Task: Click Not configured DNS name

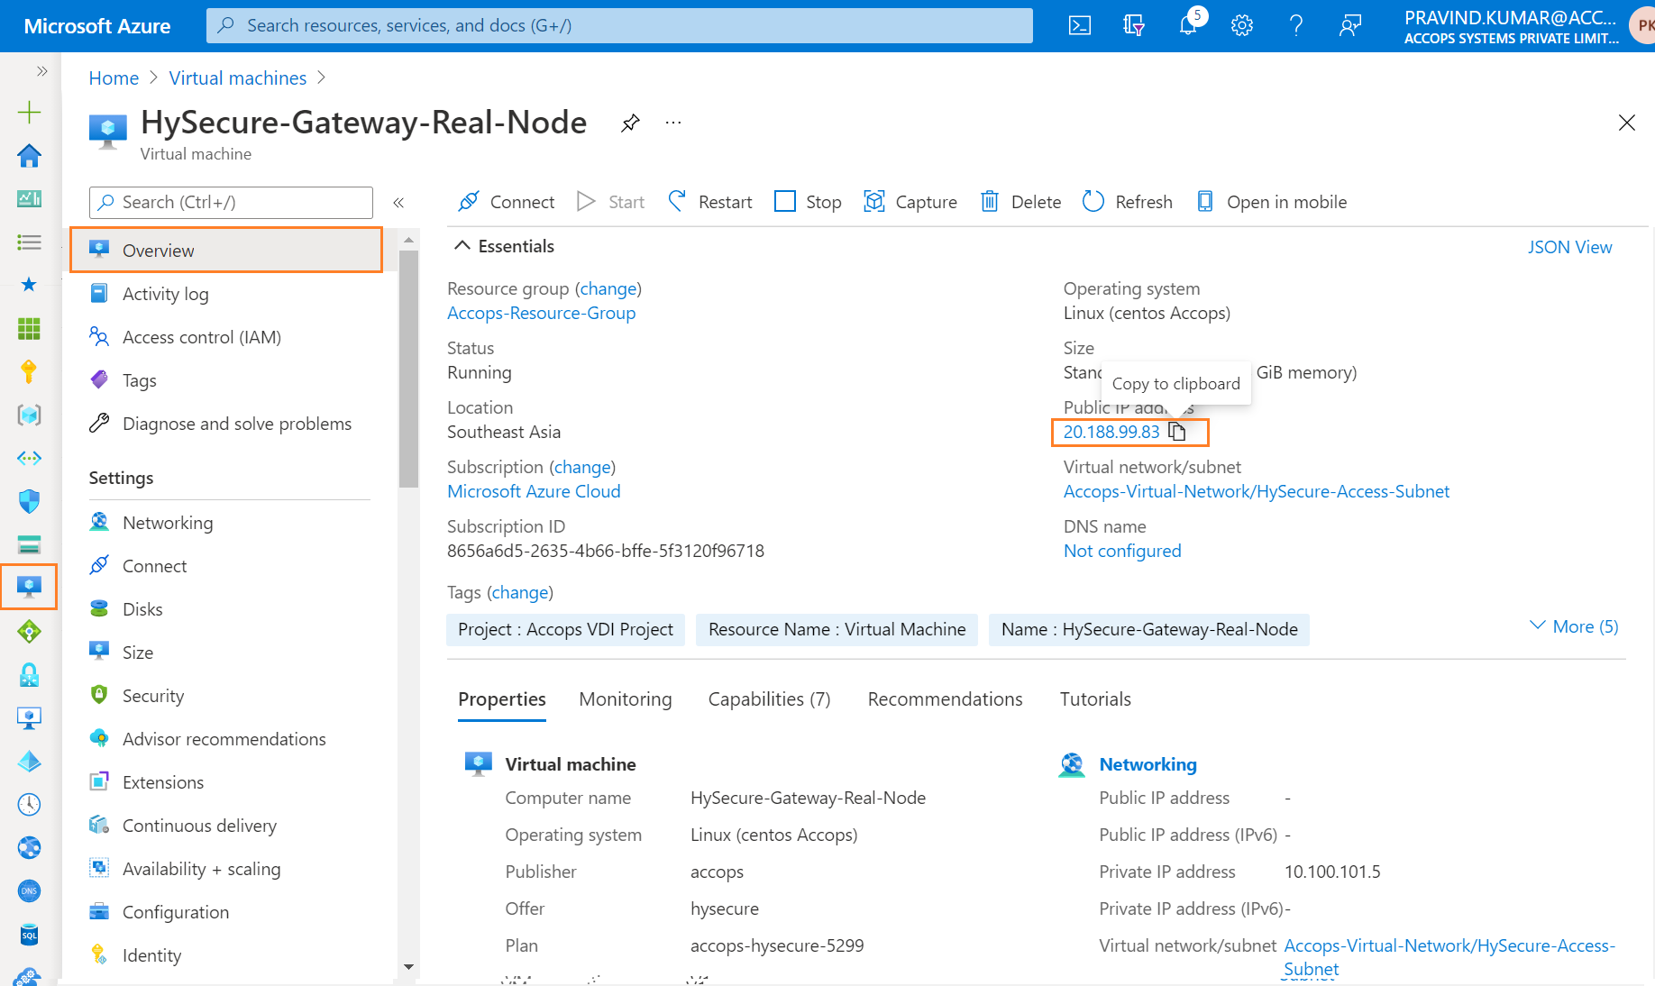Action: point(1122,551)
